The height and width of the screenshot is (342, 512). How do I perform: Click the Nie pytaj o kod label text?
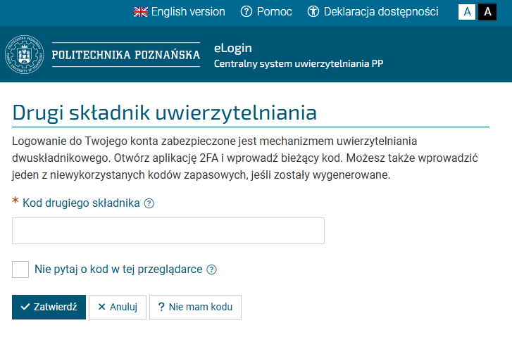click(x=118, y=270)
